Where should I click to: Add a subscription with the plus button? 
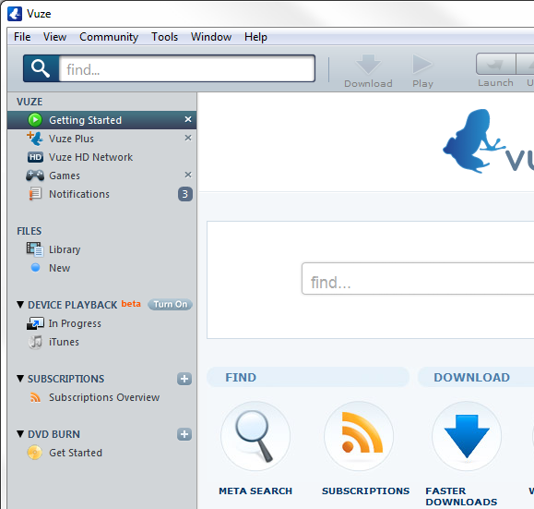click(184, 379)
